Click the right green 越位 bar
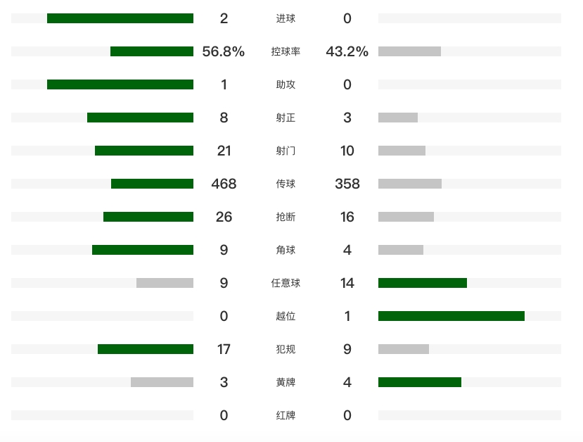Screen dimensions: 583x442 (451, 316)
